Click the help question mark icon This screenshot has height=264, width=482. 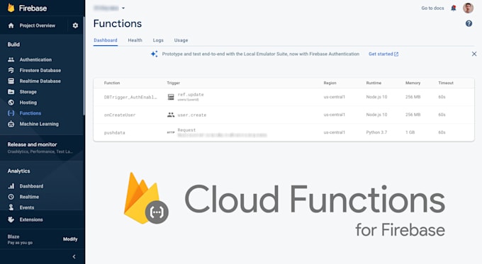coord(469,23)
